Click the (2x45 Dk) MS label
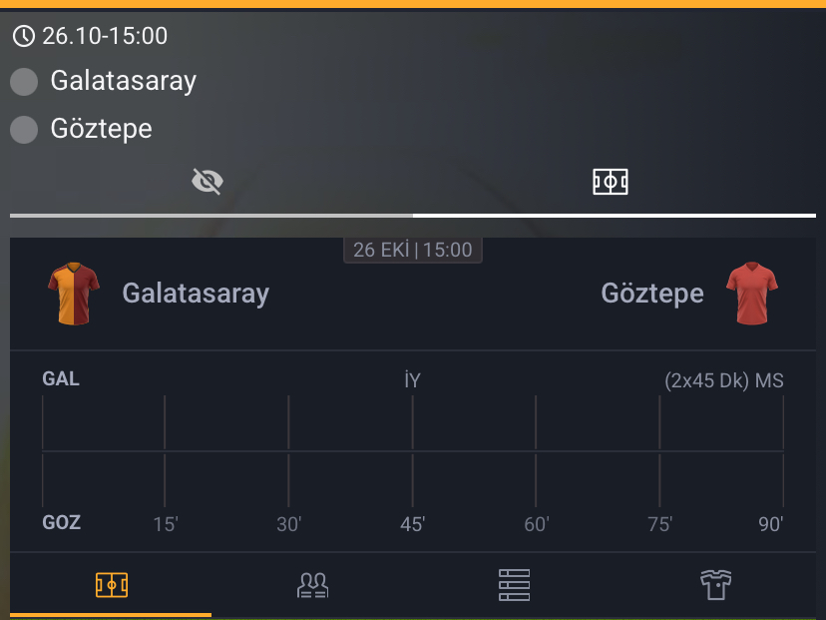 (724, 380)
